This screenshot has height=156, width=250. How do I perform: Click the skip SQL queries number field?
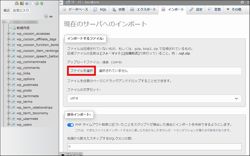coord(154,146)
